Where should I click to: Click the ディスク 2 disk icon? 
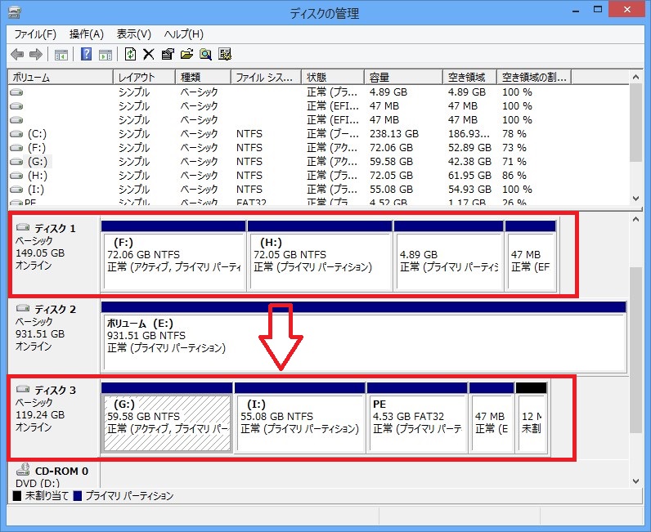23,308
